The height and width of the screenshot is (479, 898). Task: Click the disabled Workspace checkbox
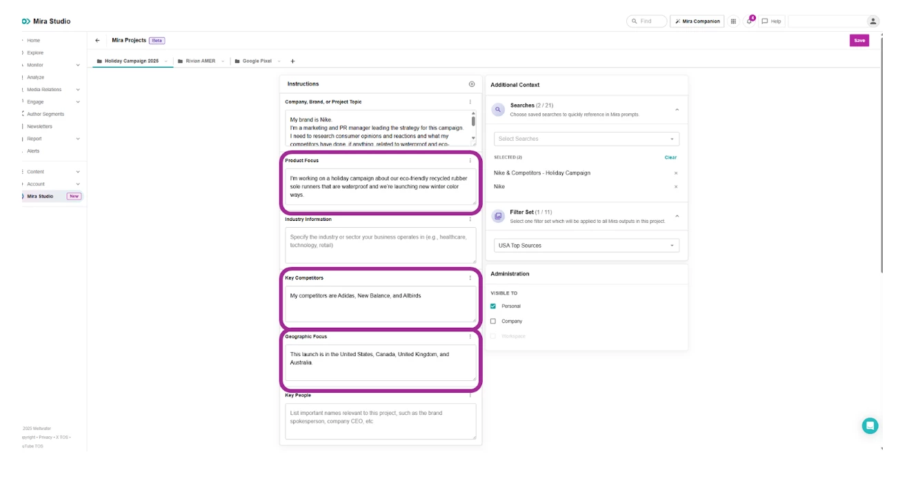pos(493,336)
